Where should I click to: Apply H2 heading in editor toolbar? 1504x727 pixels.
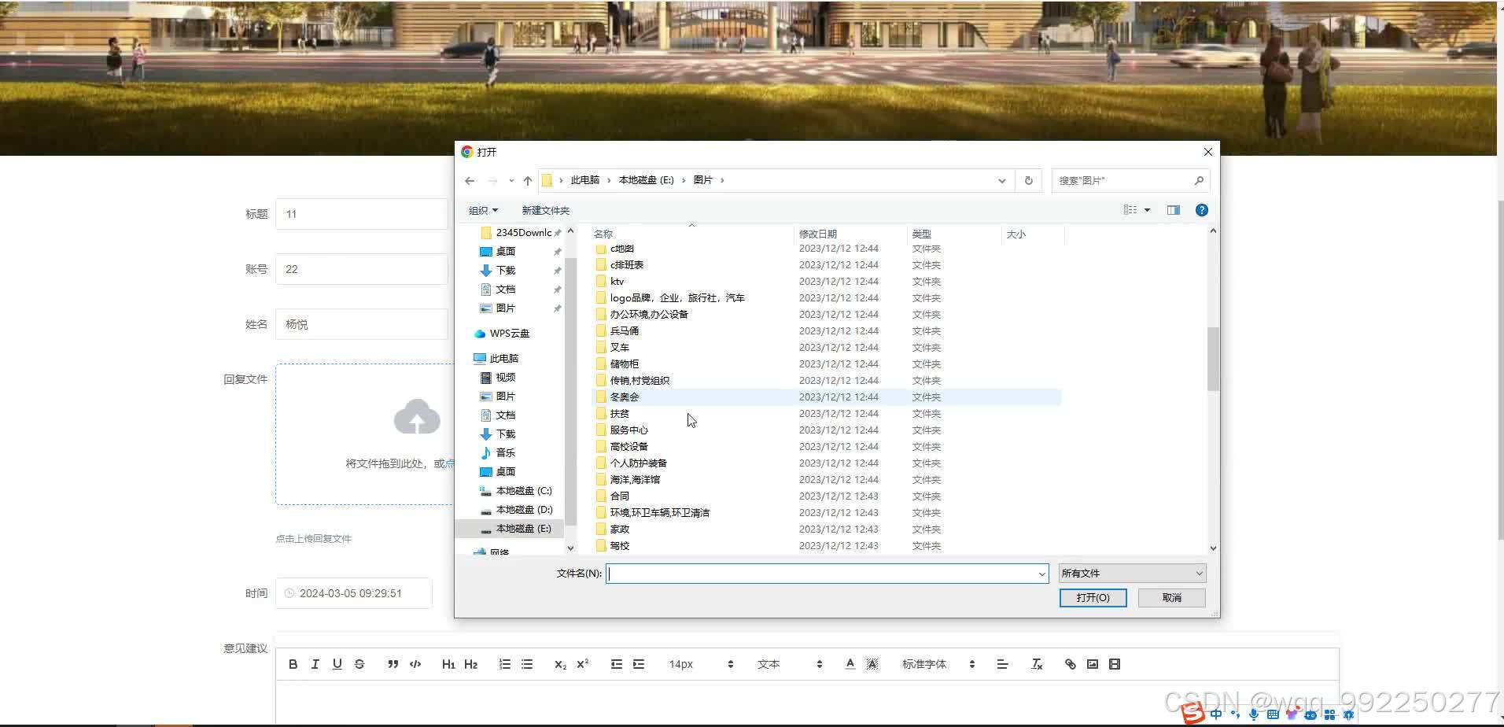click(470, 664)
